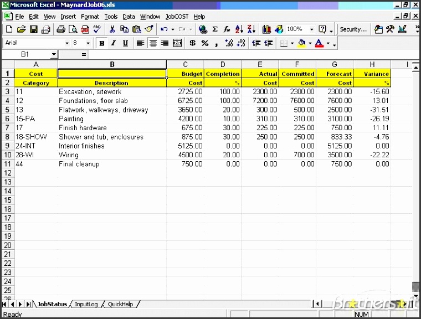
Task: Toggle Center alignment
Action: 153,43
